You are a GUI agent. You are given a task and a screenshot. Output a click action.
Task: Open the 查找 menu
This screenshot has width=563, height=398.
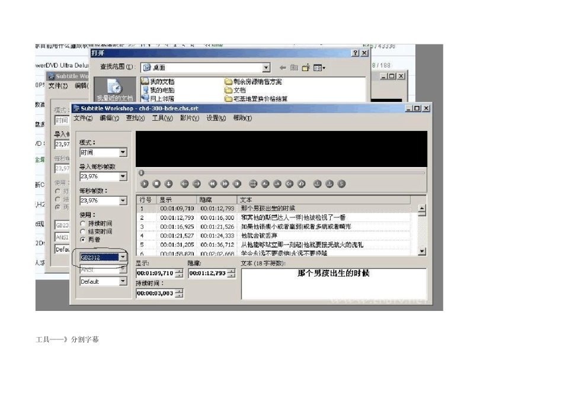[135, 118]
